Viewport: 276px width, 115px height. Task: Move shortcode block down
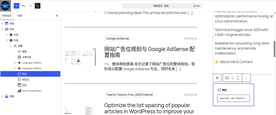click(238, 79)
